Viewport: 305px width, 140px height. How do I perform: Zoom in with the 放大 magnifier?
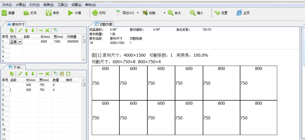171,13
